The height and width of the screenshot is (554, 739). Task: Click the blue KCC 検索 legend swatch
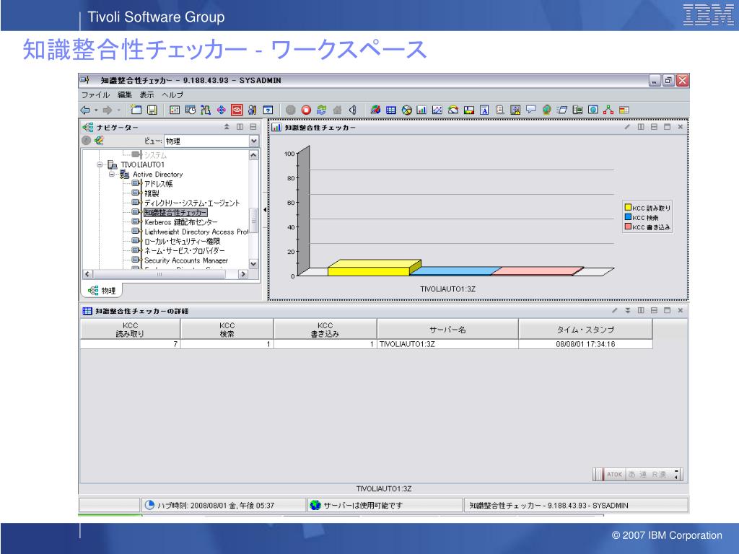(628, 217)
